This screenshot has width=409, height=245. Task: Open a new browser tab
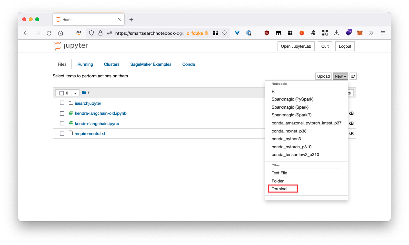coord(131,20)
